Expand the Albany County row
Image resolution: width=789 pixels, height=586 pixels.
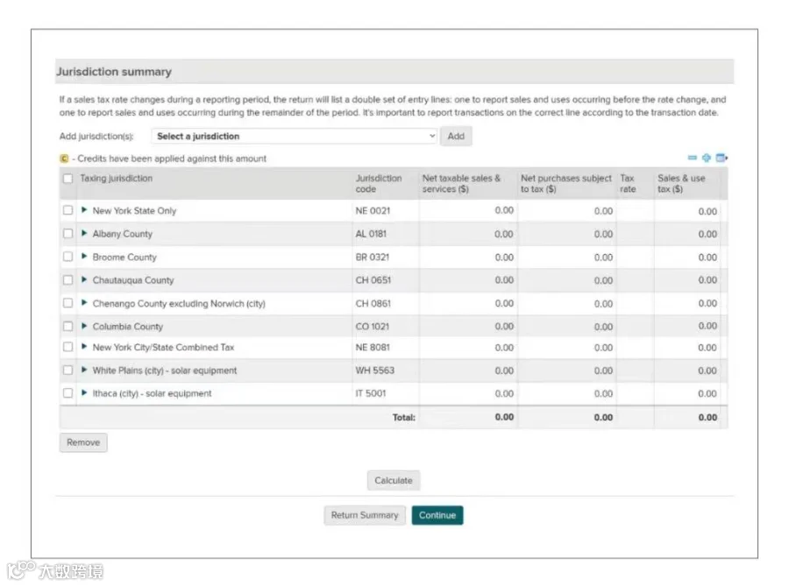[84, 233]
